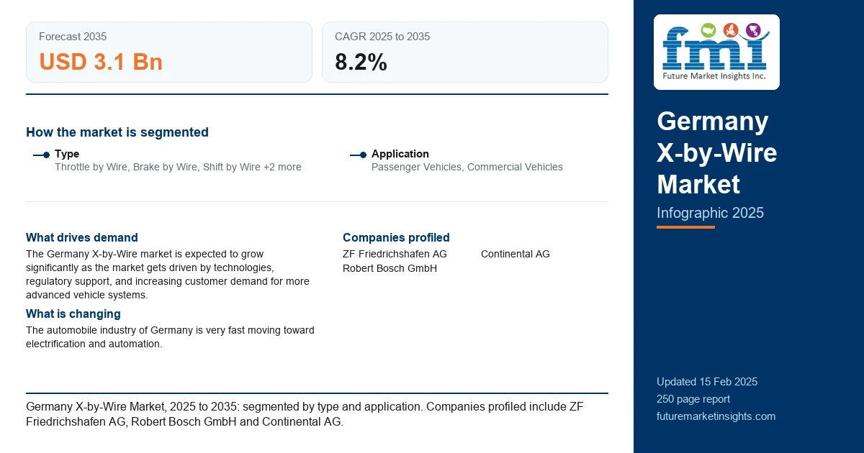Select the 'Forecast 2035' label
This screenshot has width=864, height=453.
pos(73,37)
